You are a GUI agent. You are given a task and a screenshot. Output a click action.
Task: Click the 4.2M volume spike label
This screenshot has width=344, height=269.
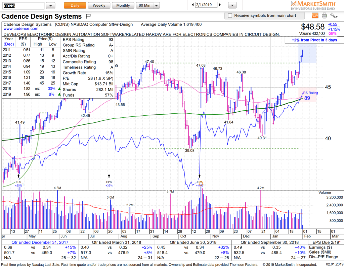261,188
